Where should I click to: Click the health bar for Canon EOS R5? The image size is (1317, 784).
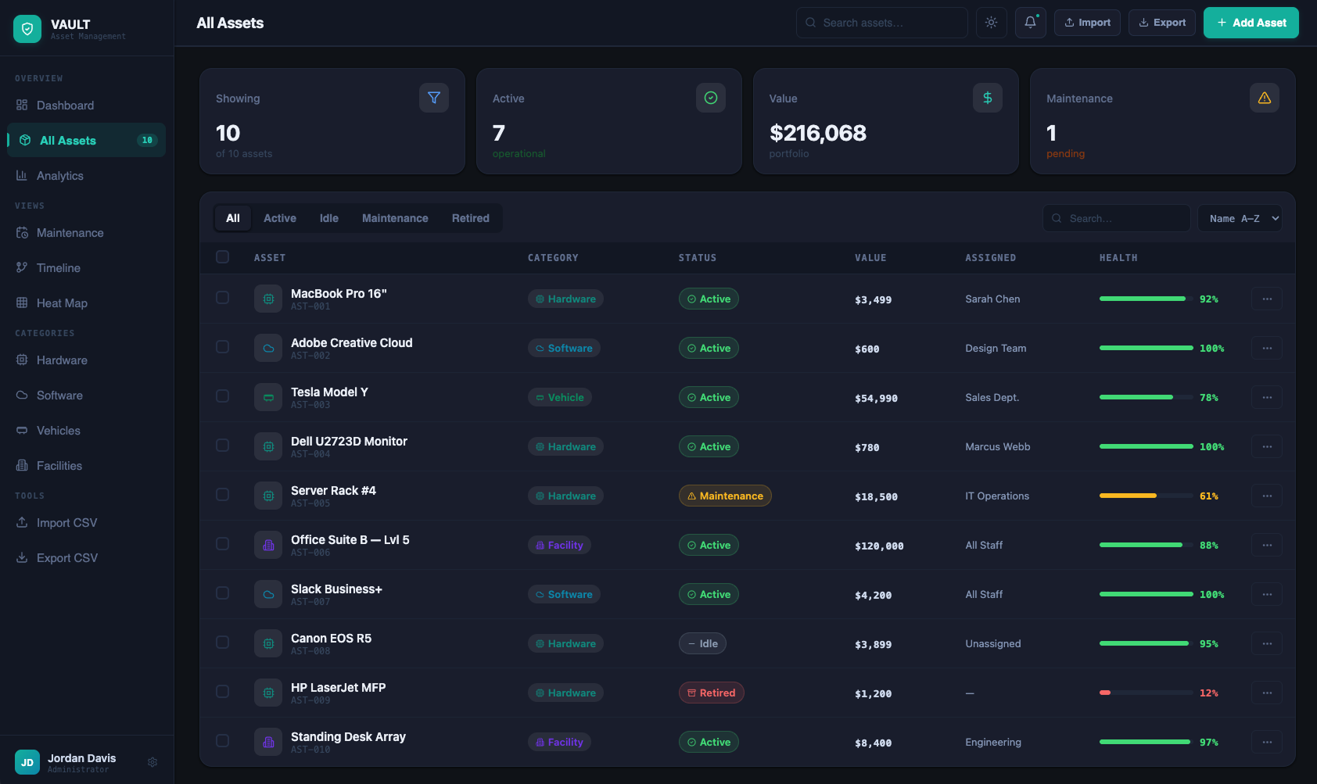tap(1146, 643)
